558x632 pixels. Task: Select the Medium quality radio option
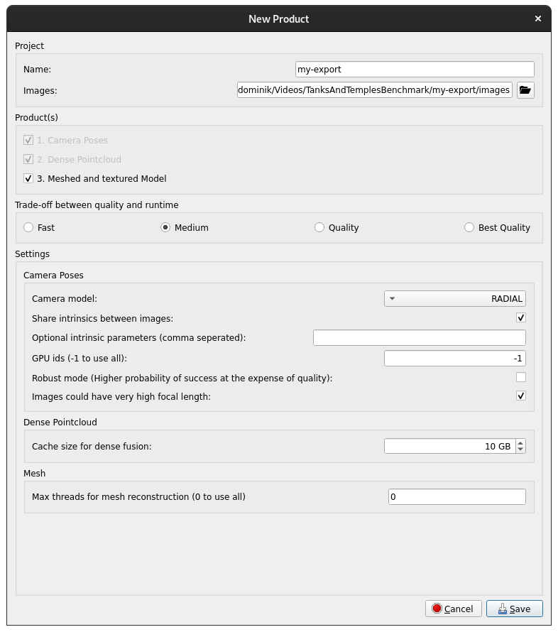(x=165, y=228)
